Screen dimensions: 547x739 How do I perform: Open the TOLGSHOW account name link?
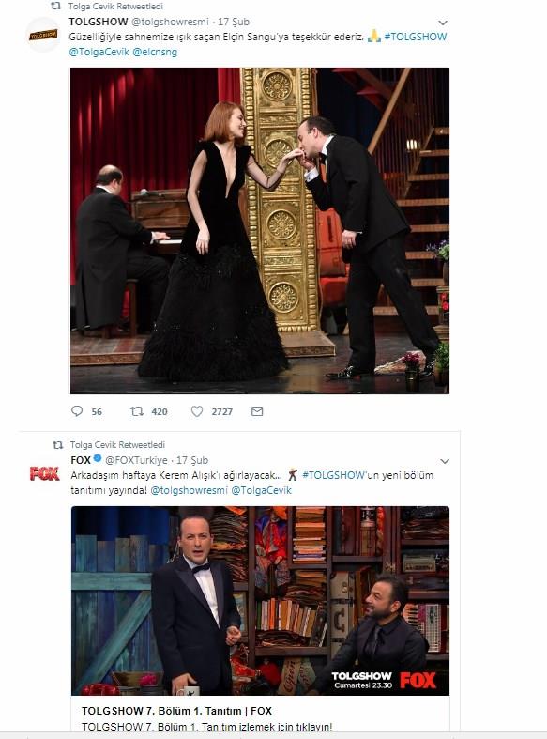tap(99, 22)
